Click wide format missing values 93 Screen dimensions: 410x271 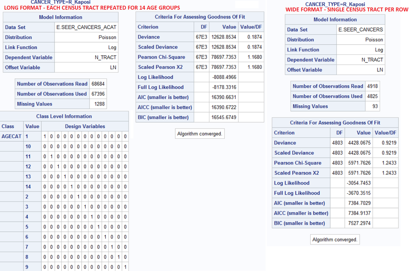click(x=375, y=106)
